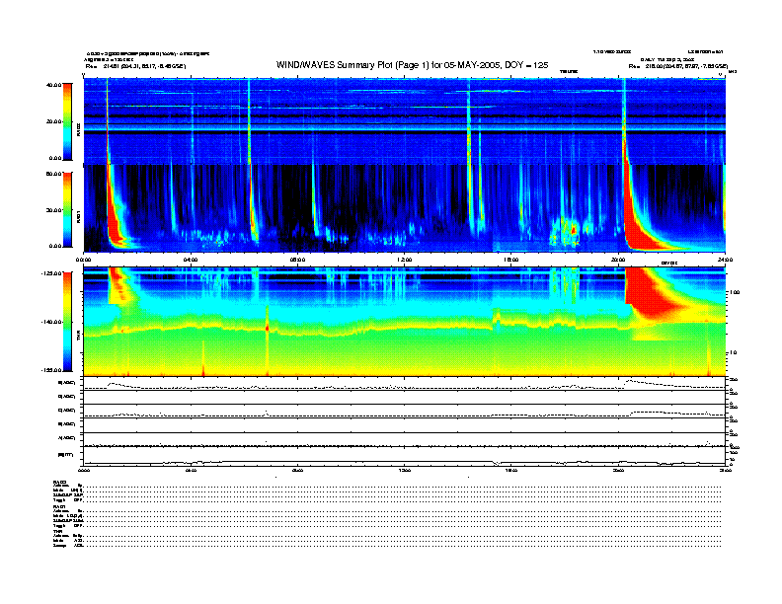782x604 pixels.
Task: Click the status rows block below the plots
Action: point(387,514)
